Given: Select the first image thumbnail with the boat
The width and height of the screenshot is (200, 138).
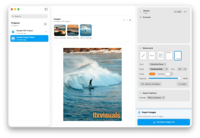Looking at the screenshot, I should click(60, 30).
